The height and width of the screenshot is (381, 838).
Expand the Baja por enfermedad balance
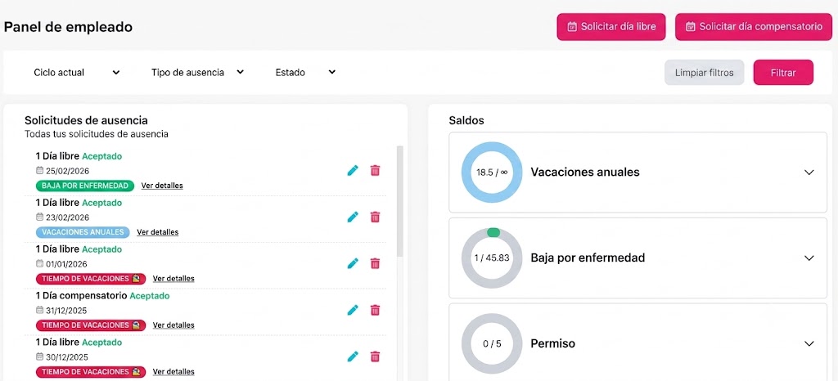(x=809, y=258)
